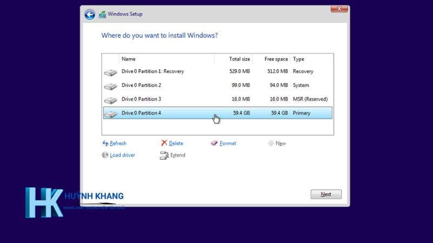Click the red X Delete icon
433x243 pixels.
tap(164, 143)
